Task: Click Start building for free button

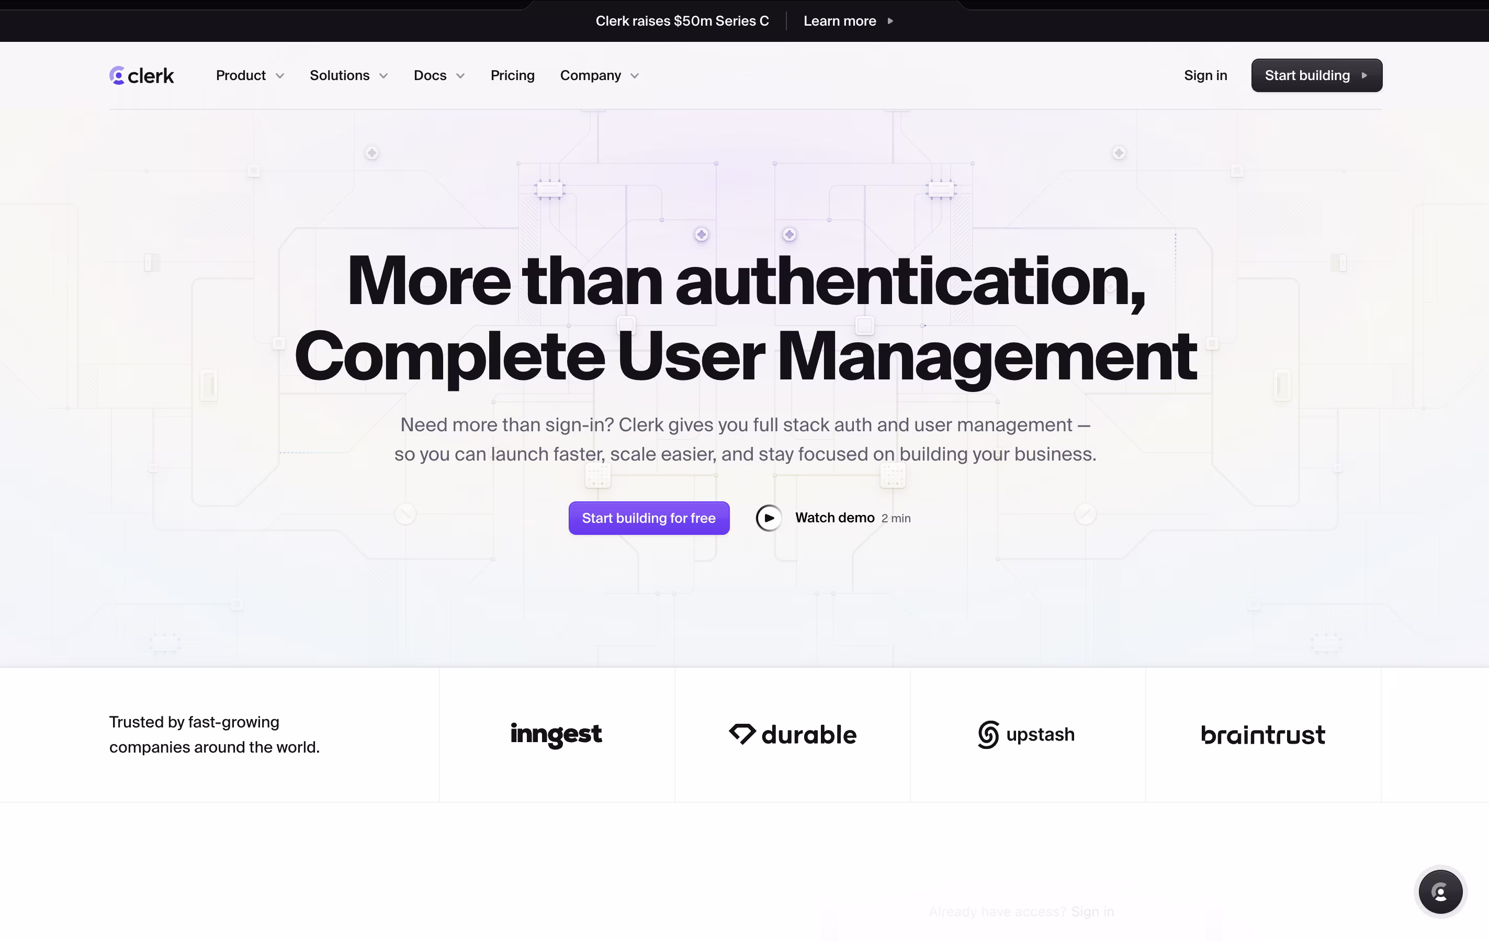Action: pos(649,518)
